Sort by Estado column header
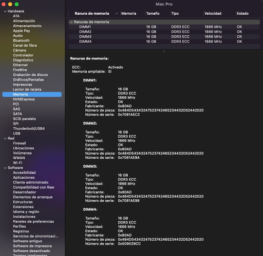Screen dimensions: 263x256 242,14
